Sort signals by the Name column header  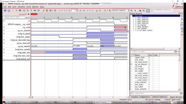pyautogui.click(x=141, y=55)
